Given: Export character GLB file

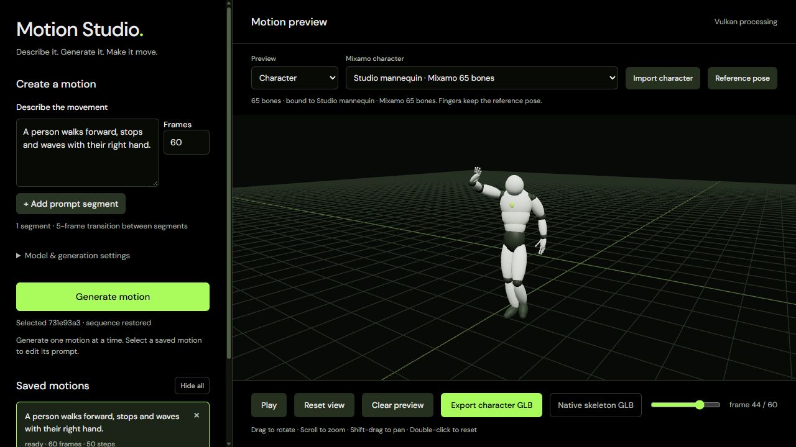Looking at the screenshot, I should [491, 405].
